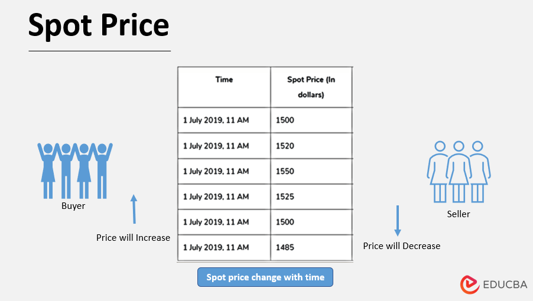
Task: Click the Spot Price title heading
Action: (x=99, y=25)
